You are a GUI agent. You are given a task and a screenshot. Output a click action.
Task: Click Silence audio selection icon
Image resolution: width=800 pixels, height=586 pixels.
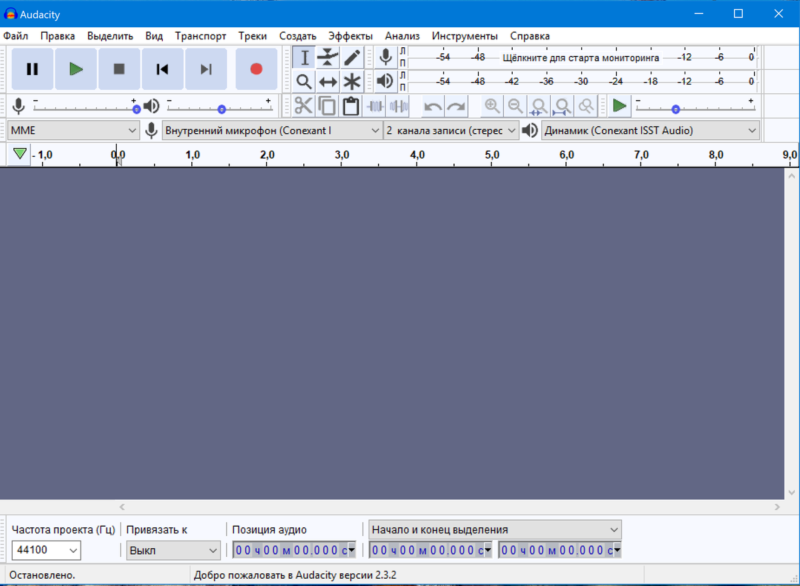click(x=398, y=106)
